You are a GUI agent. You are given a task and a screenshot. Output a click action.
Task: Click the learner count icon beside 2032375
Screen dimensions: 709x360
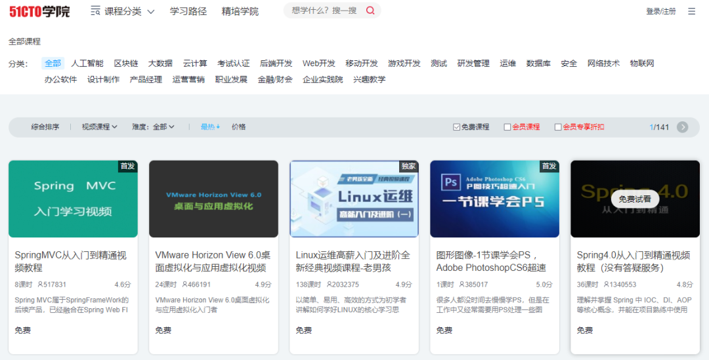(x=329, y=285)
